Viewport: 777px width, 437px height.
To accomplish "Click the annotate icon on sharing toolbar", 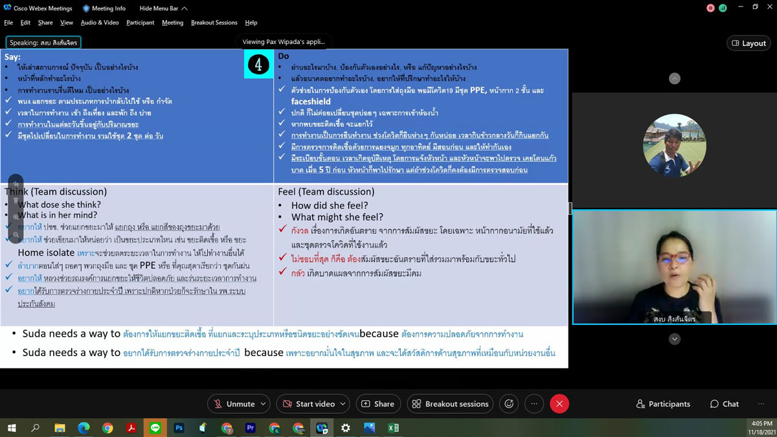I will [x=16, y=185].
